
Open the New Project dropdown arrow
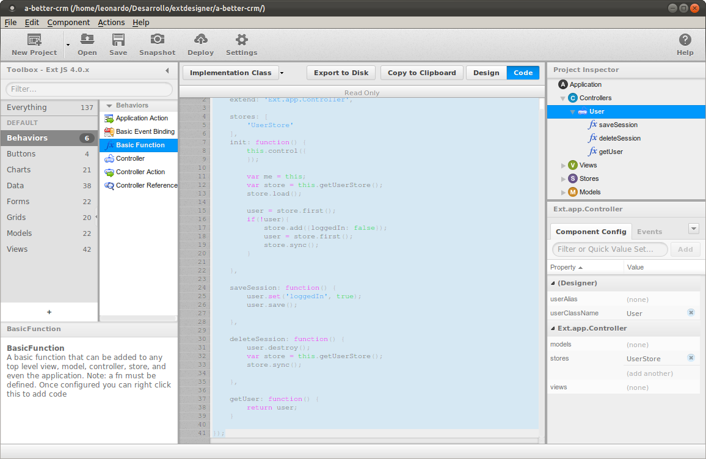click(68, 45)
